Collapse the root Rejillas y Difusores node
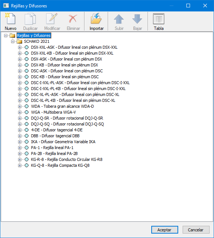Viewport: 214px width, 238px height. pos(6,36)
